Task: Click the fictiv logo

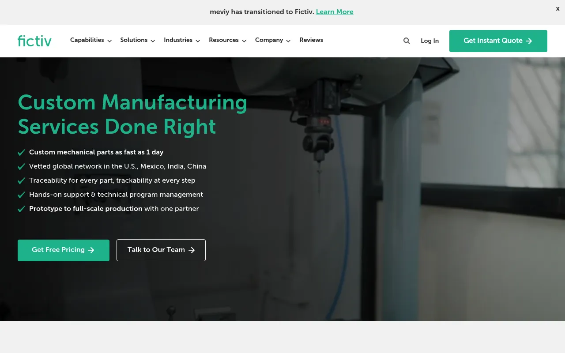Action: coord(34,41)
